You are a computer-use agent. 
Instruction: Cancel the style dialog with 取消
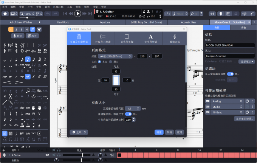click(169, 132)
